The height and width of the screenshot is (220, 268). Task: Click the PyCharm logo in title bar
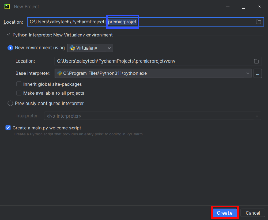[x=7, y=6]
